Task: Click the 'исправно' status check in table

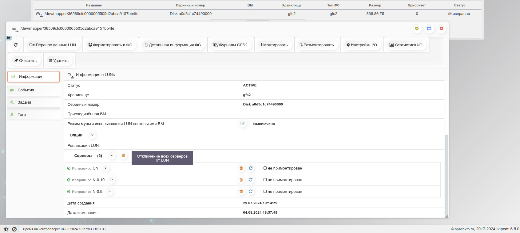Action: [x=450, y=14]
